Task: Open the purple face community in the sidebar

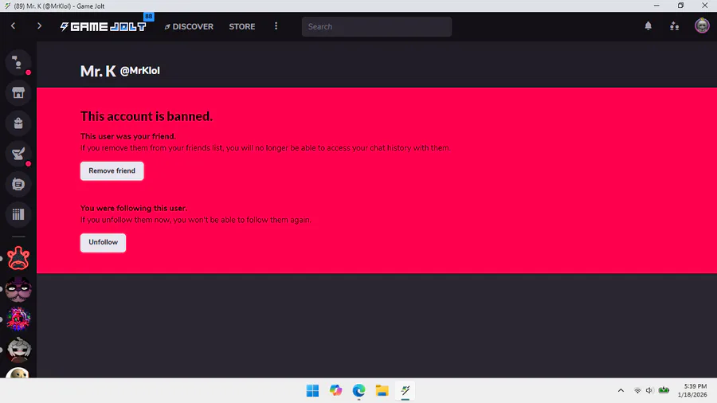Action: [x=18, y=289]
